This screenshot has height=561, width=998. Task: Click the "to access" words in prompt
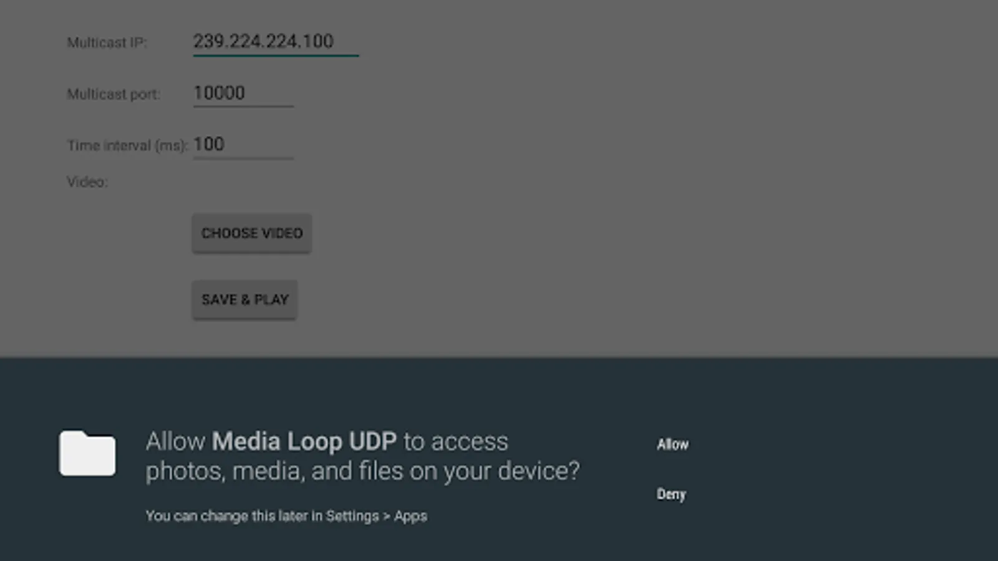pos(455,441)
